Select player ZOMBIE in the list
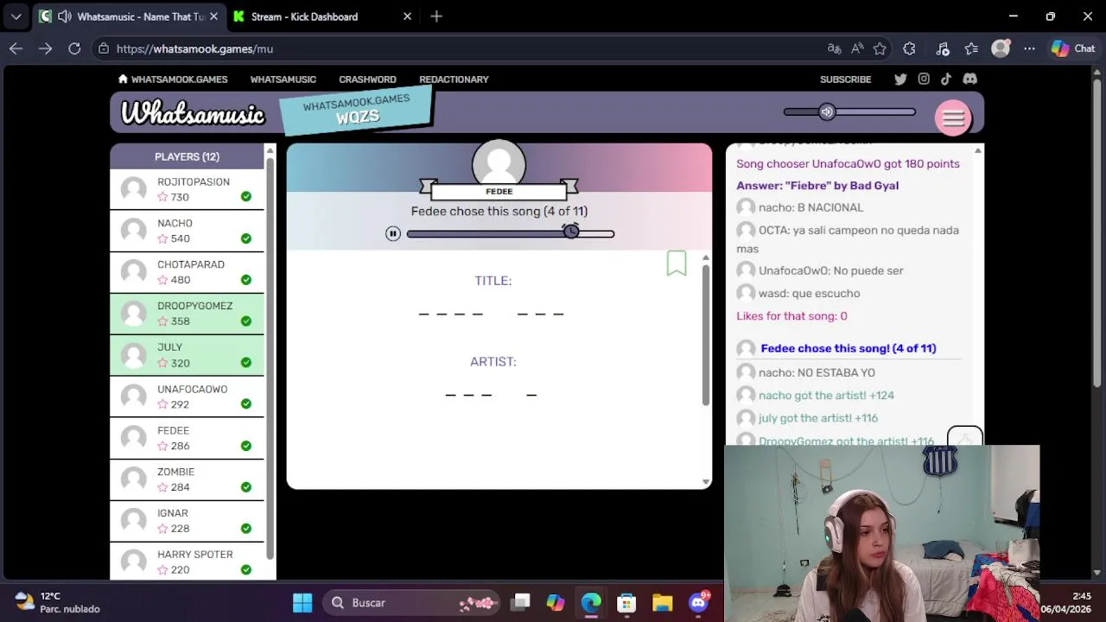1106x622 pixels. click(x=187, y=479)
